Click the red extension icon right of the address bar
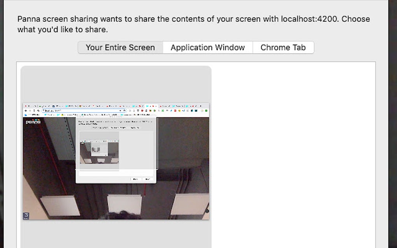 [142, 111]
